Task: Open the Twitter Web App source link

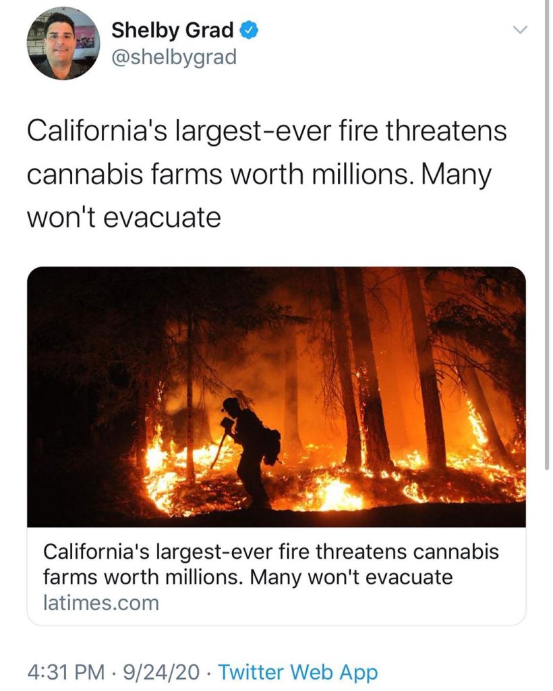Action: pyautogui.click(x=298, y=672)
